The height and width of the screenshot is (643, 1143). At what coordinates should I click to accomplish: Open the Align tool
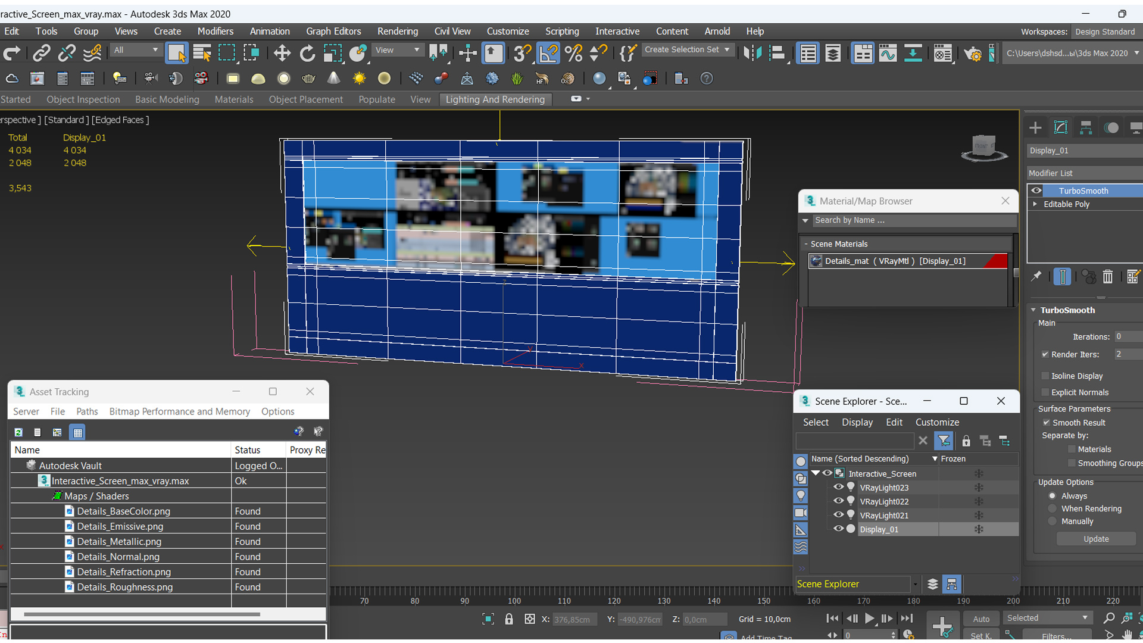pos(777,54)
